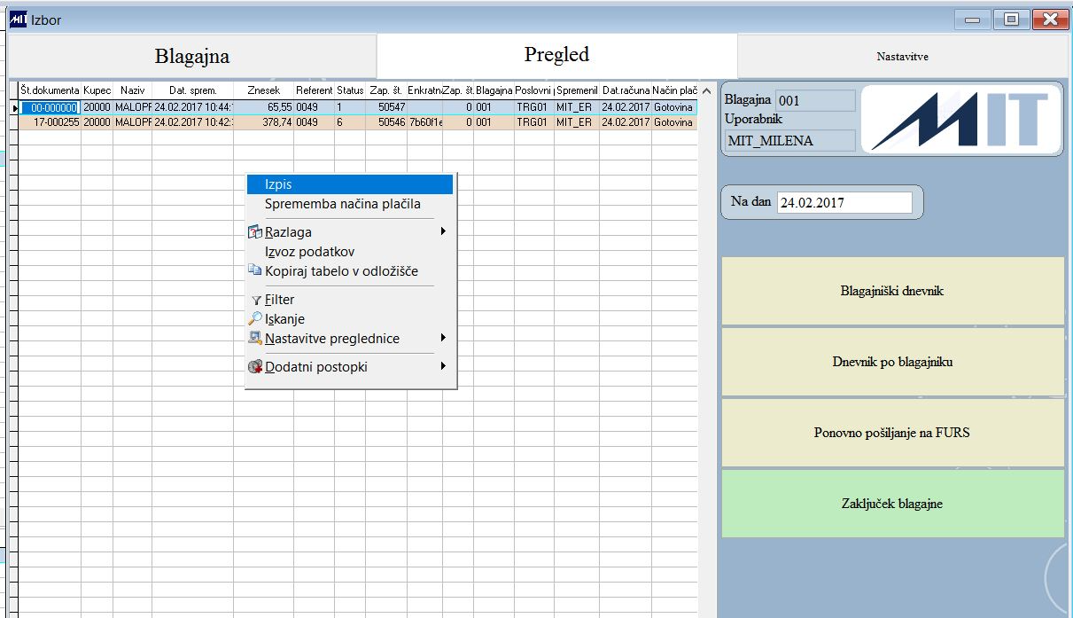Minimize the Izbor window
The height and width of the screenshot is (618, 1073).
coord(972,20)
